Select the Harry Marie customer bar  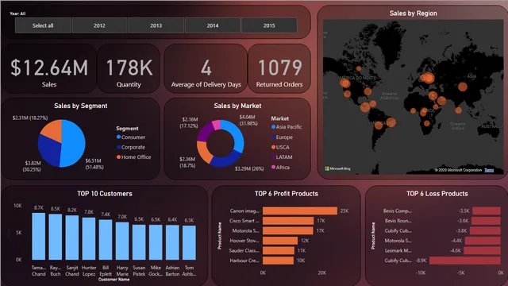point(122,241)
